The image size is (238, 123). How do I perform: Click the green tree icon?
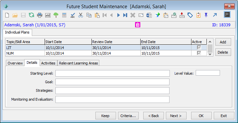click(56, 15)
